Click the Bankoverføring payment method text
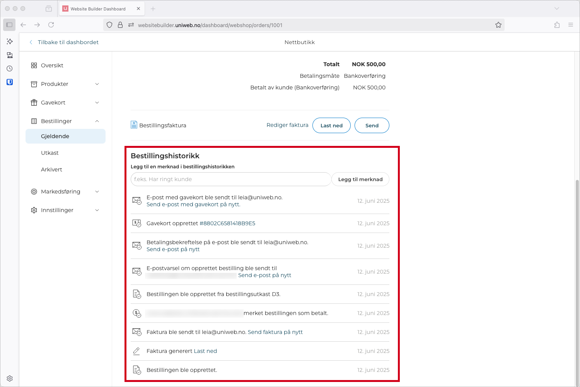Image resolution: width=580 pixels, height=387 pixels. [365, 76]
